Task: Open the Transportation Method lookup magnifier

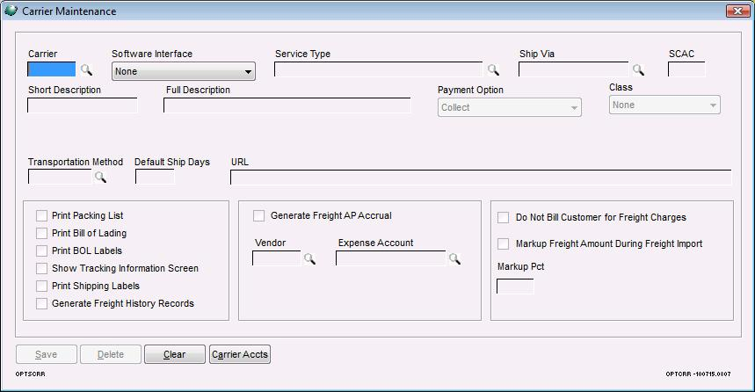Action: pos(100,177)
